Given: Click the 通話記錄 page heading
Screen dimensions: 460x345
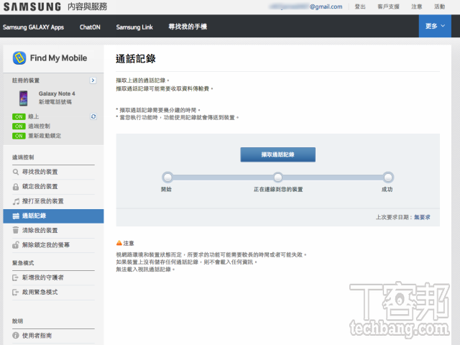Looking at the screenshot, I should pos(136,59).
